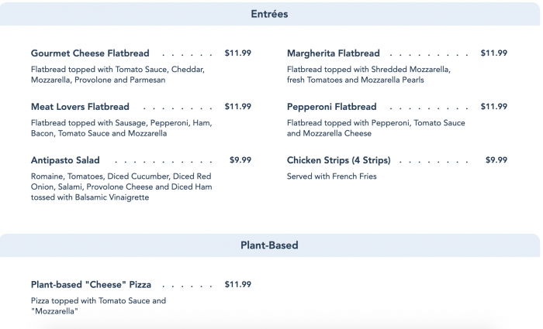Click the Entrées section header
543x329 pixels.
pos(269,14)
